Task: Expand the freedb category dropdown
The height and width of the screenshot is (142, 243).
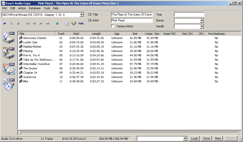Action: pos(202,26)
